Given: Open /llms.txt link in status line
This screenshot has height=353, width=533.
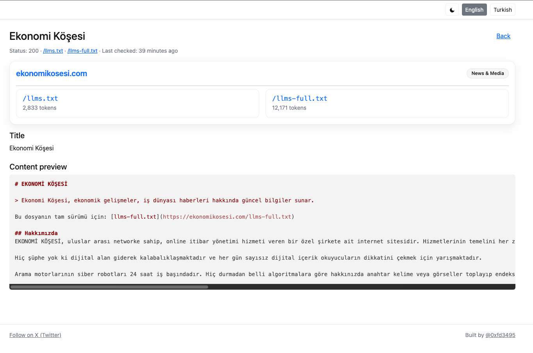Looking at the screenshot, I should click(53, 51).
